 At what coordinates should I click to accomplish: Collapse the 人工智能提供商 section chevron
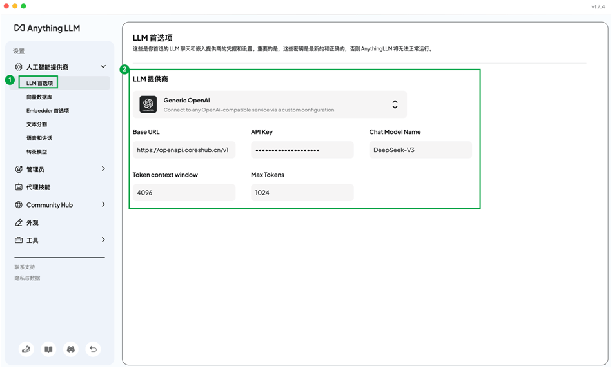coord(103,67)
